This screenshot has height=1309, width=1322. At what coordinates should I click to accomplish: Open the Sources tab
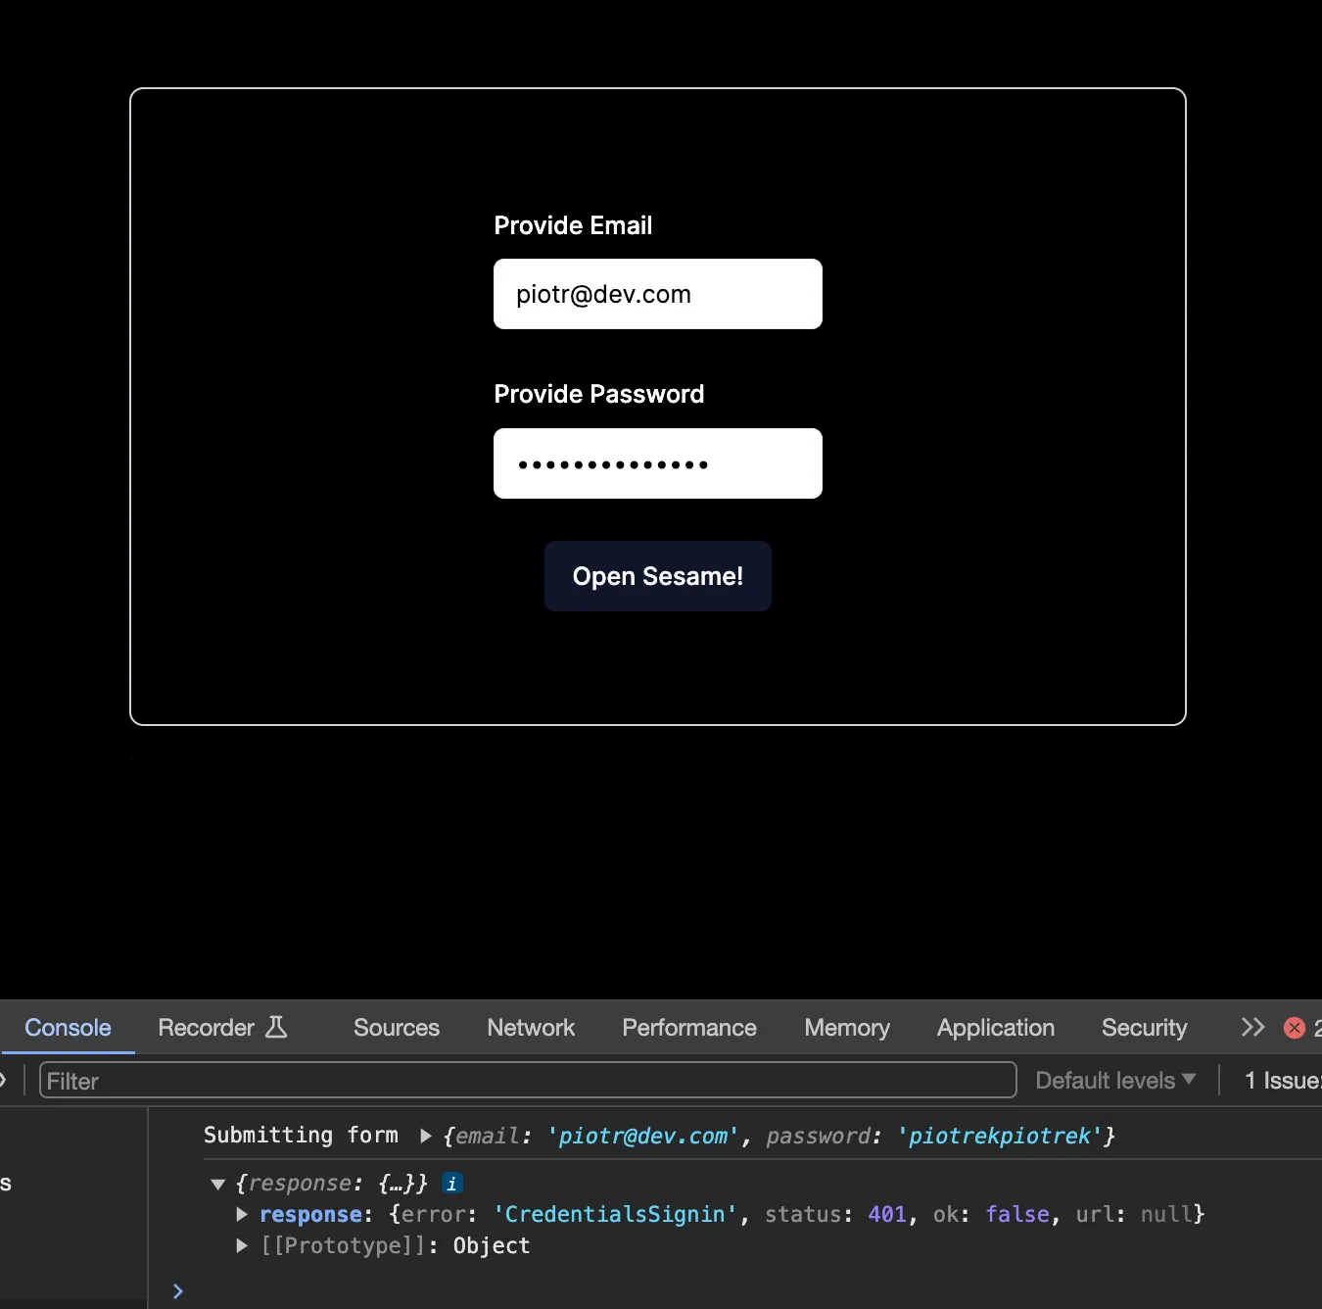[396, 1028]
